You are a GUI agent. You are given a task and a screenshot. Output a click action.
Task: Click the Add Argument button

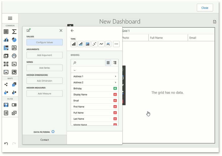pos(44,55)
